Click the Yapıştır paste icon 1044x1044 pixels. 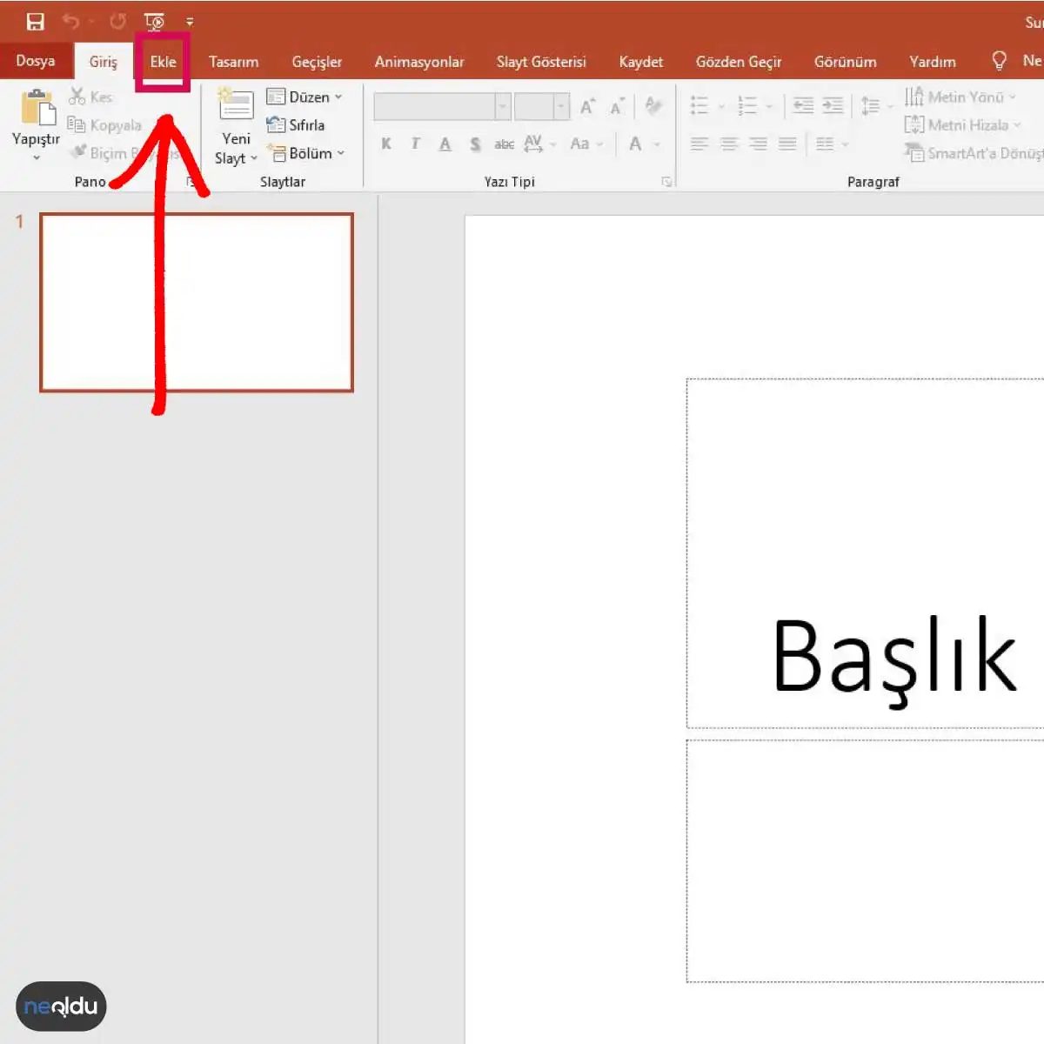[37, 108]
